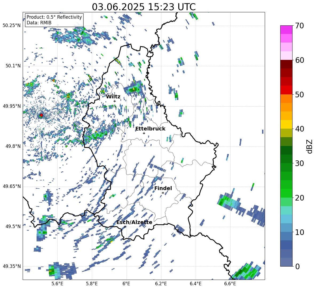Click the Ettelbruck city label
The height and width of the screenshot is (289, 316).
150,129
